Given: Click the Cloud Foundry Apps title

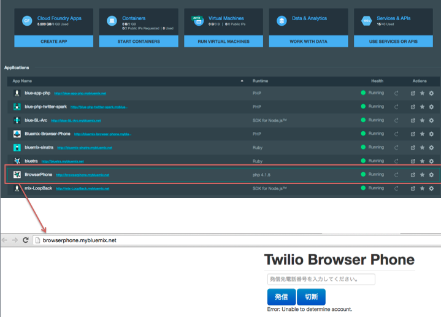Looking at the screenshot, I should [59, 18].
